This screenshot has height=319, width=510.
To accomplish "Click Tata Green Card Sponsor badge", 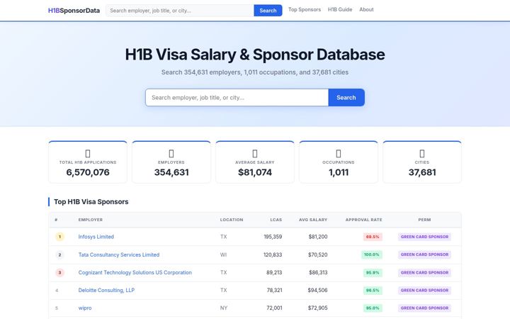I will tap(424, 254).
